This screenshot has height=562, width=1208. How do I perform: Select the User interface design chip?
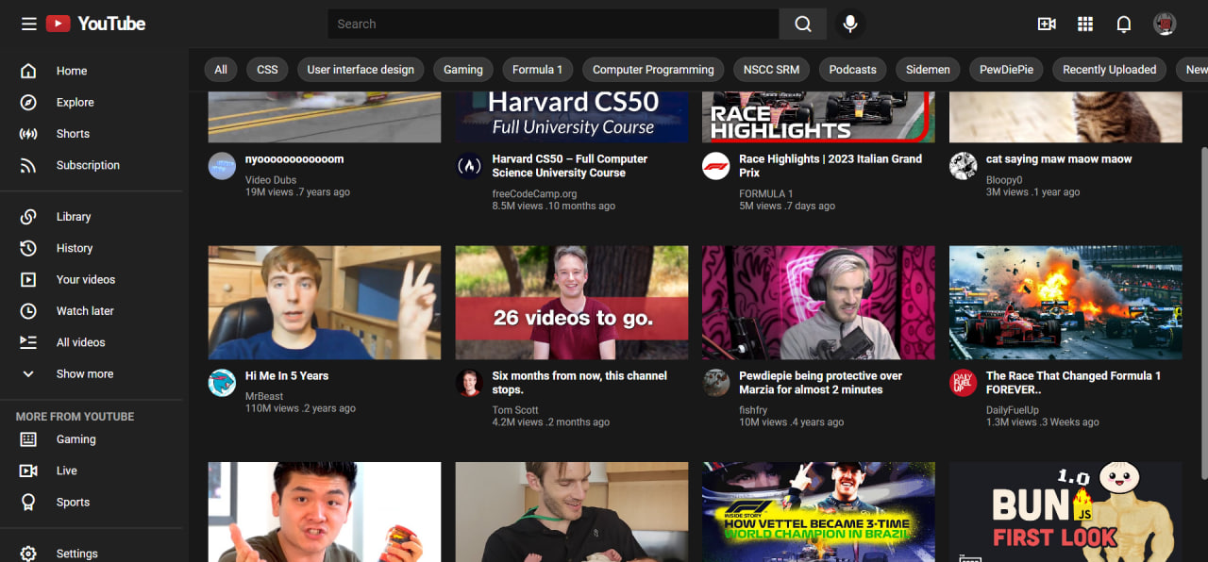(361, 70)
